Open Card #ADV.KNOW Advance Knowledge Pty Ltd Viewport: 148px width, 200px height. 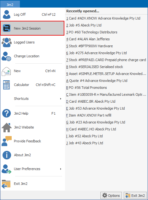(103, 18)
